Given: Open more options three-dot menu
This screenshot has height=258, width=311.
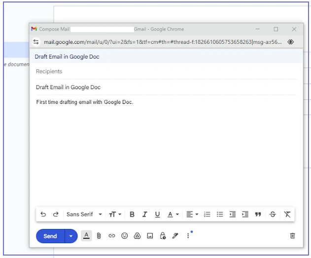Looking at the screenshot, I should point(188,236).
